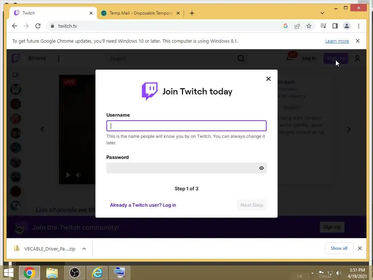Go forward to the next page

[x=26, y=26]
